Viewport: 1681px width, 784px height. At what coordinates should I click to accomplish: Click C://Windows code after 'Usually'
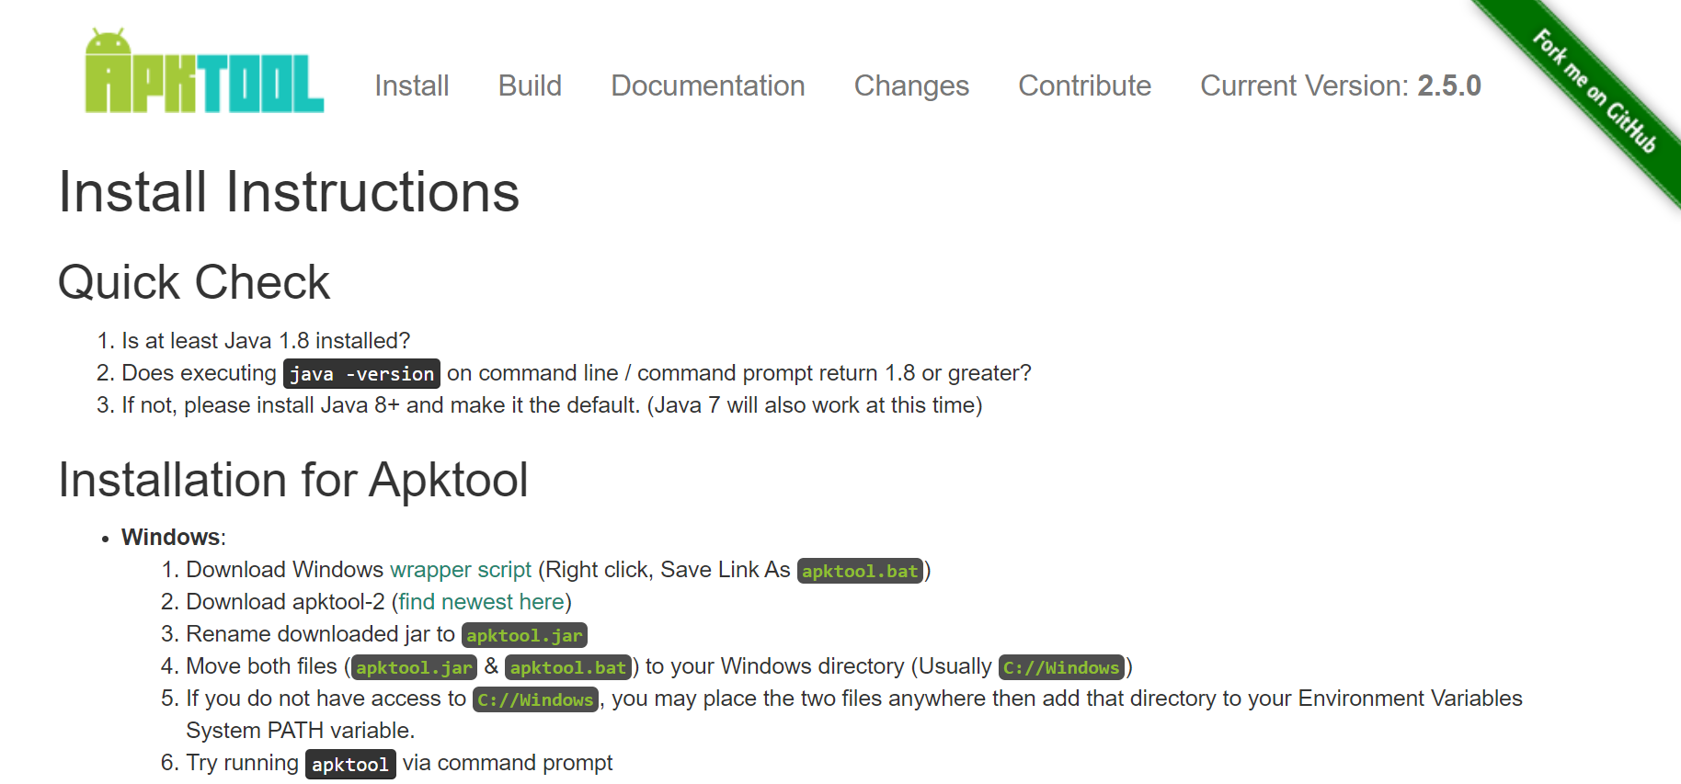point(1061,667)
